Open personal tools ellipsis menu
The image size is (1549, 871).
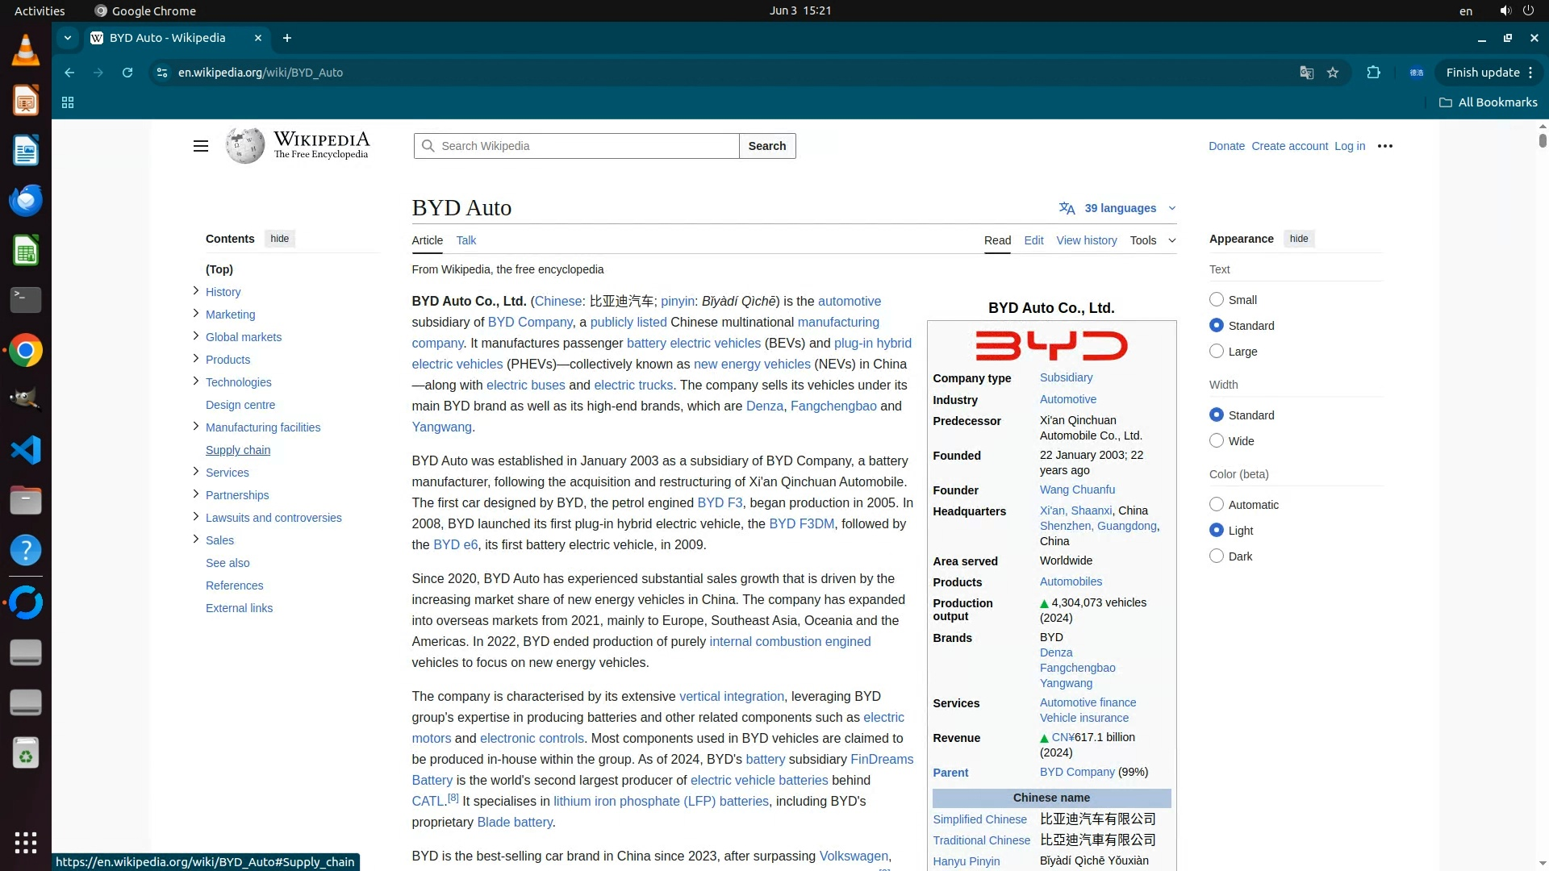pos(1385,146)
